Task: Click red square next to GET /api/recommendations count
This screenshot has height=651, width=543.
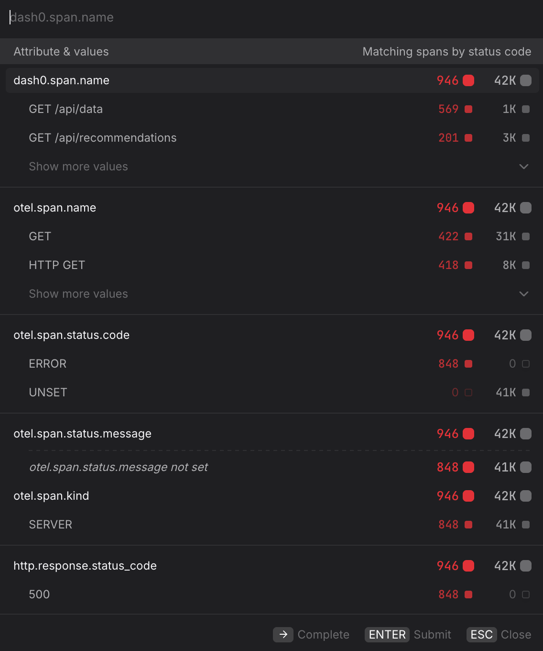Action: point(469,138)
